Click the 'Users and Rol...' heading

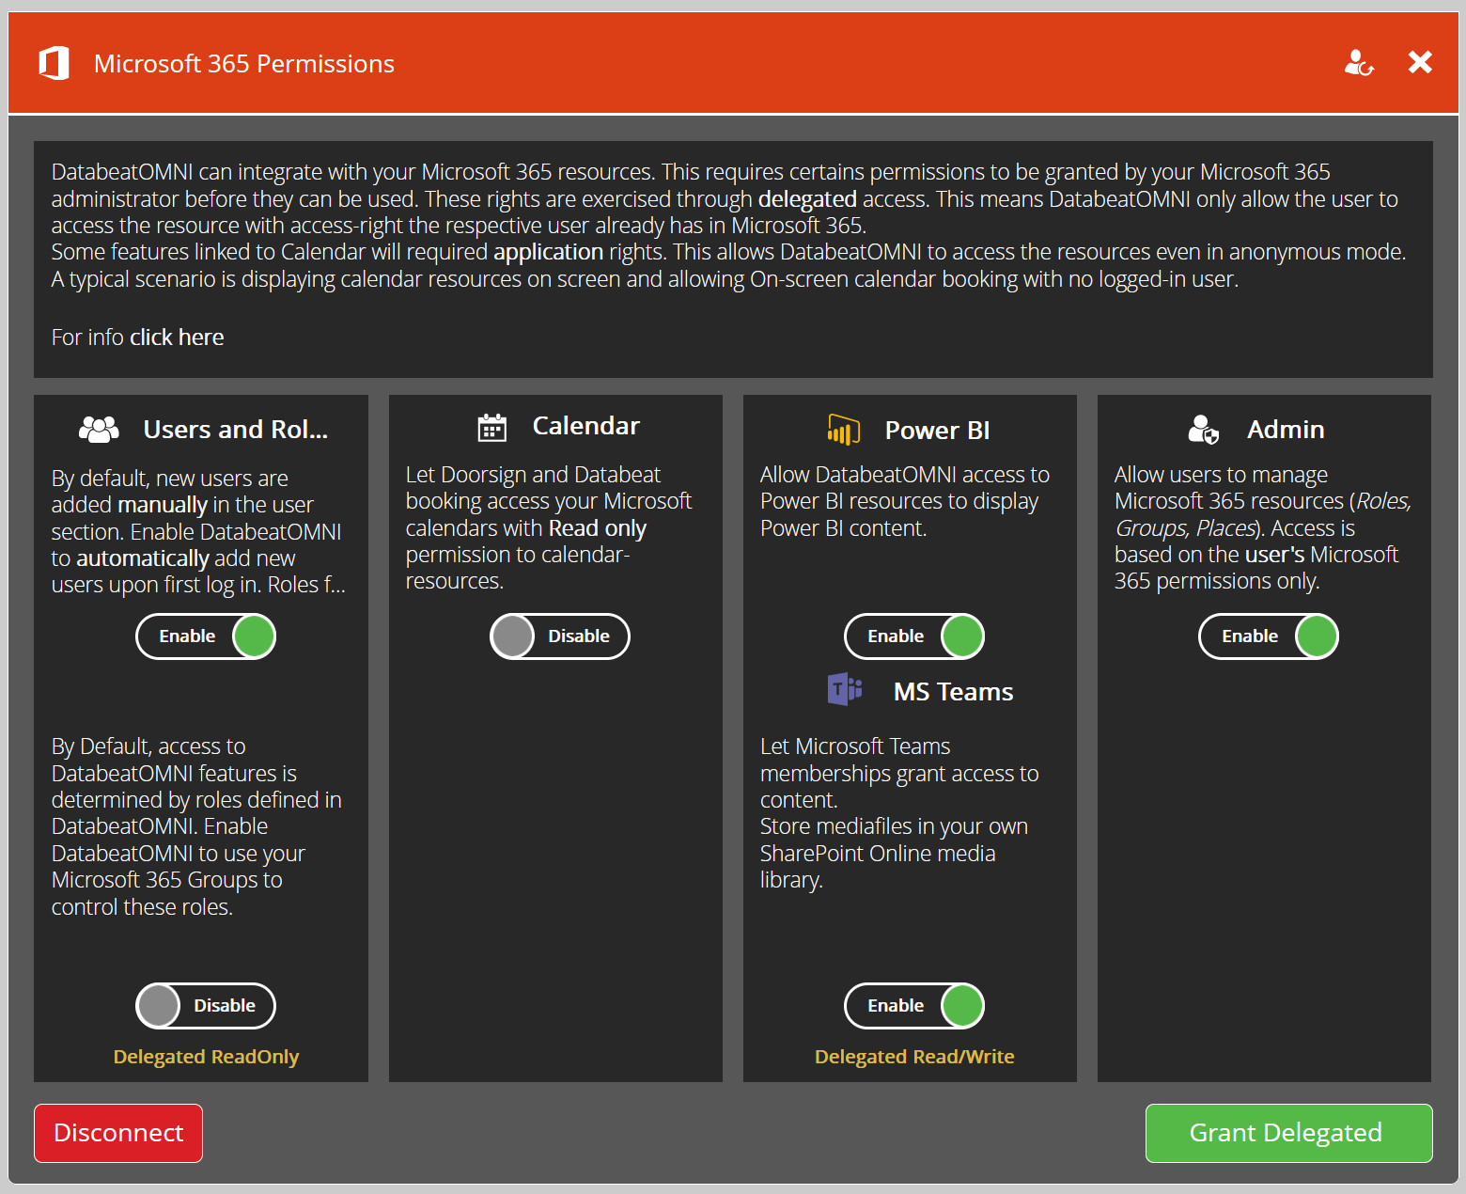[x=236, y=430]
